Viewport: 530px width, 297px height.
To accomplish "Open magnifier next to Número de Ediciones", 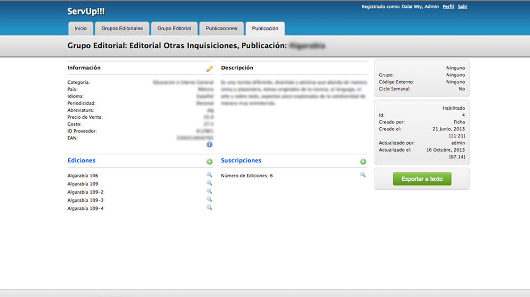I will pos(363,174).
